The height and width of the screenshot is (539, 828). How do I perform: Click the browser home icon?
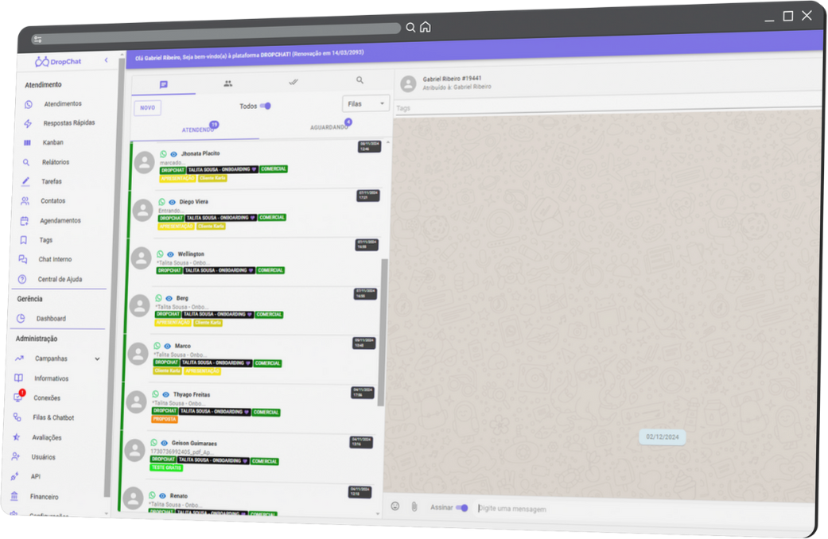(x=426, y=27)
